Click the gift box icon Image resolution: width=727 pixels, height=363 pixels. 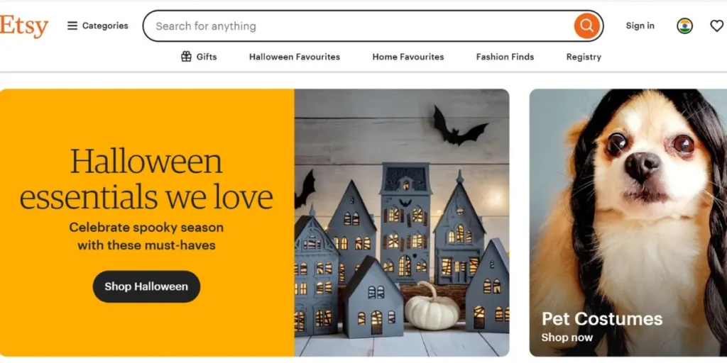click(187, 57)
